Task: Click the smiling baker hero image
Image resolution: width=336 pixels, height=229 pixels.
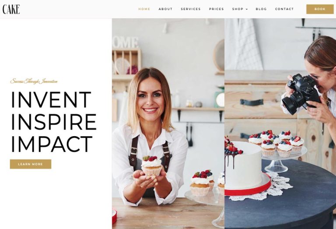Action: coord(168,123)
